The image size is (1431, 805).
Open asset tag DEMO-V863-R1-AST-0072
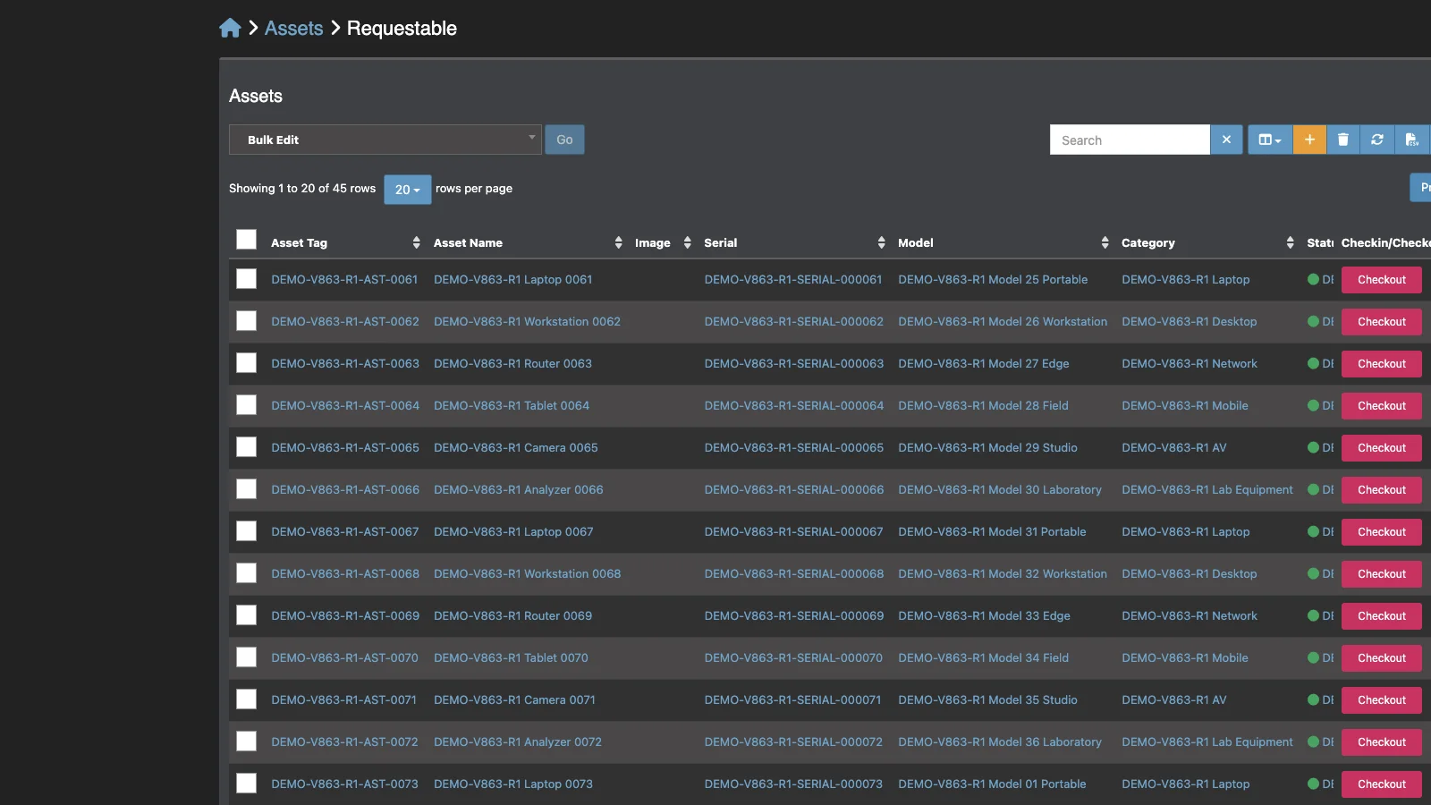point(344,741)
